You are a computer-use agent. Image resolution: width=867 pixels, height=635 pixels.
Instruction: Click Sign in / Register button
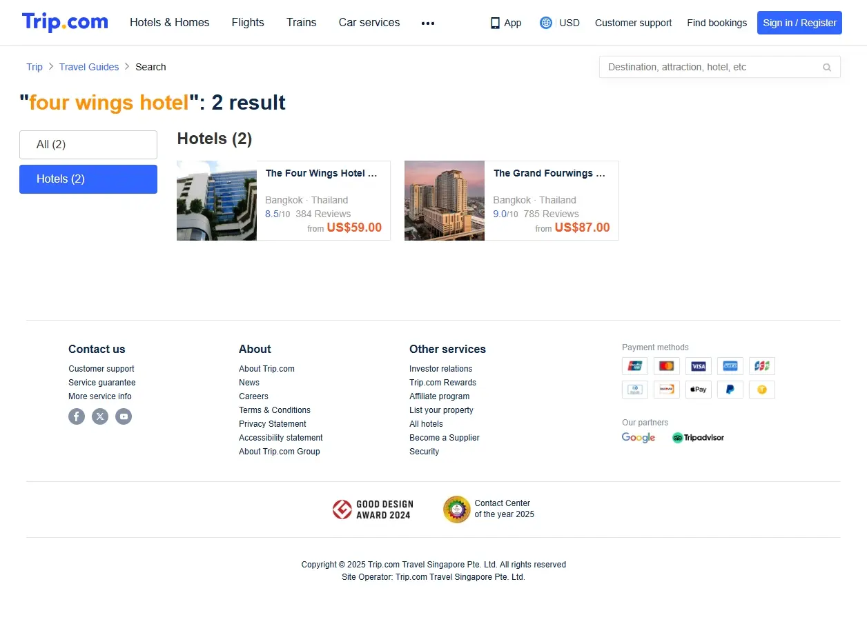799,23
